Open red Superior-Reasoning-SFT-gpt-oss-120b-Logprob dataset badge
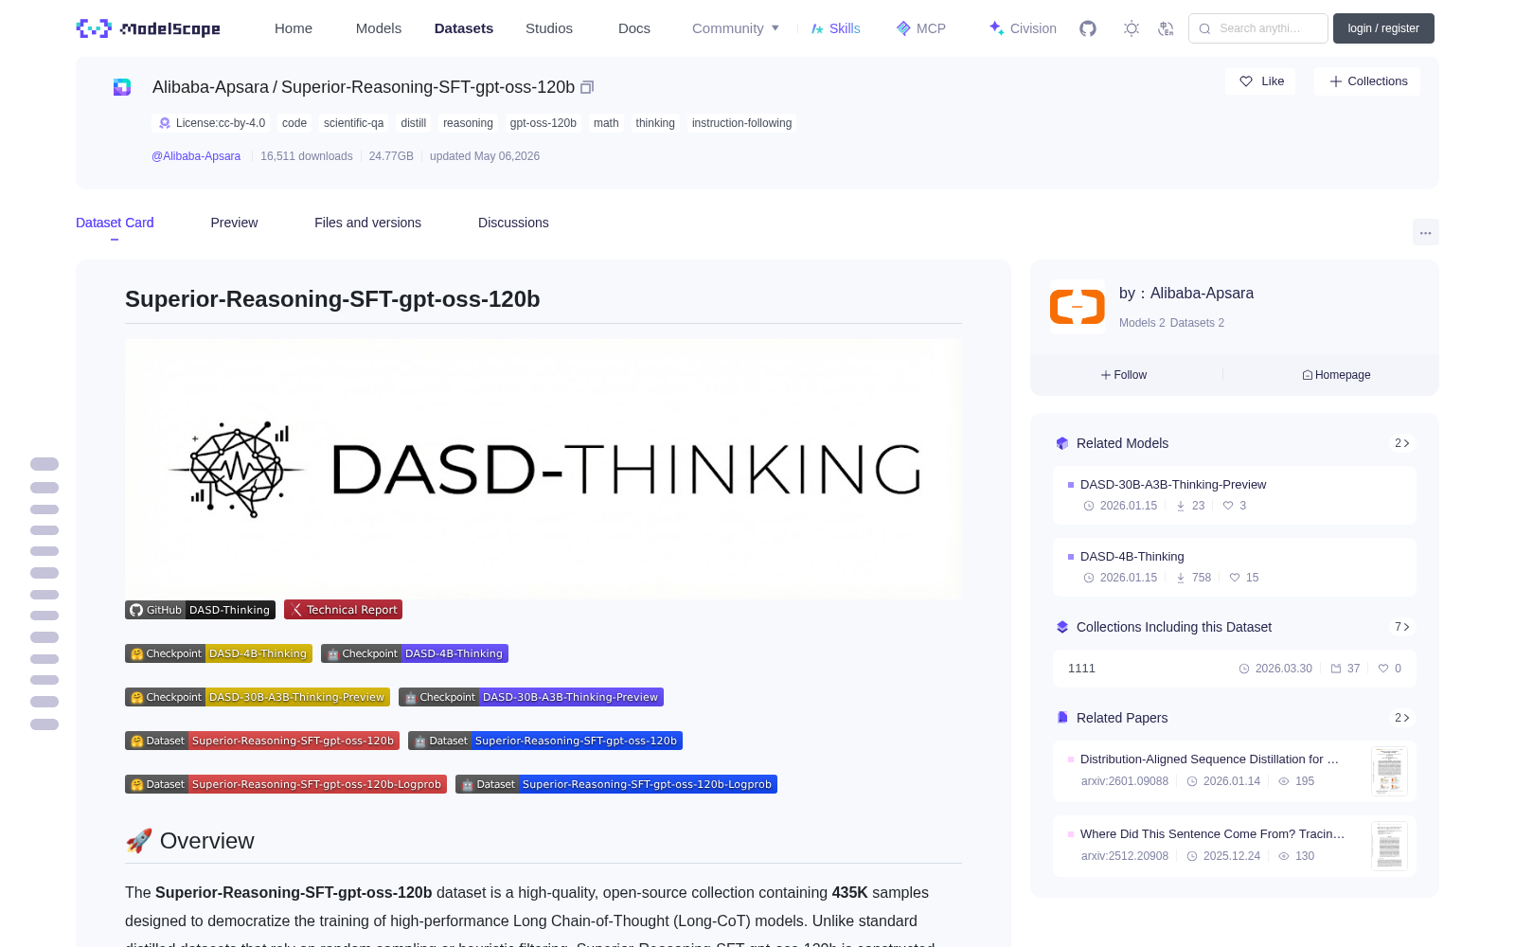The width and height of the screenshot is (1515, 947). 286,784
